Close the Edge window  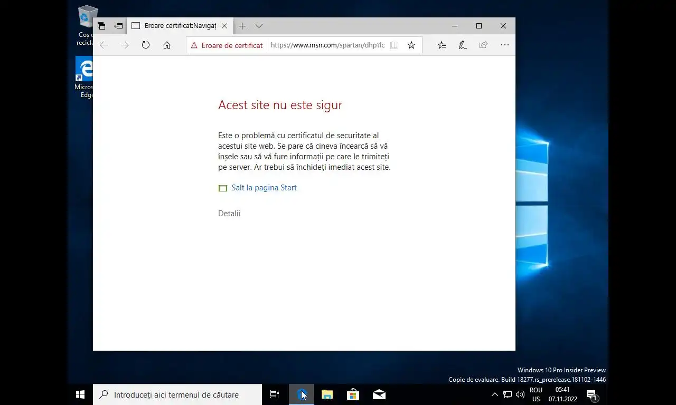(x=503, y=26)
